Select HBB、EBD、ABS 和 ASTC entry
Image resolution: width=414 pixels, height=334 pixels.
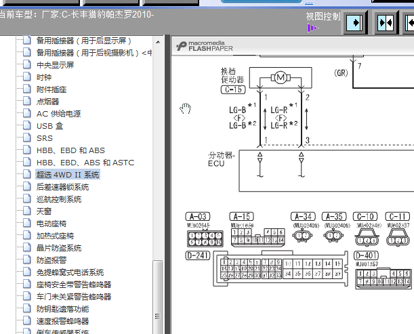[x=85, y=163]
